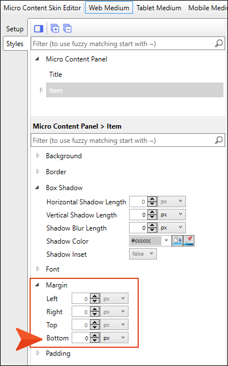This screenshot has width=228, height=366.
Task: Click the #cccccc Shadow Color swatch field
Action: coord(146,241)
